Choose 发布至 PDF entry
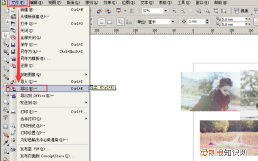 point(49,149)
